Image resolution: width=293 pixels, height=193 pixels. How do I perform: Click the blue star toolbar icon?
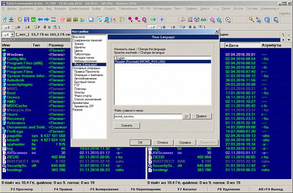pyautogui.click(x=219, y=19)
